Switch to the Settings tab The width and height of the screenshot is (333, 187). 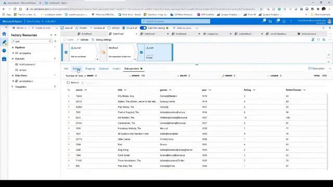coord(76,69)
